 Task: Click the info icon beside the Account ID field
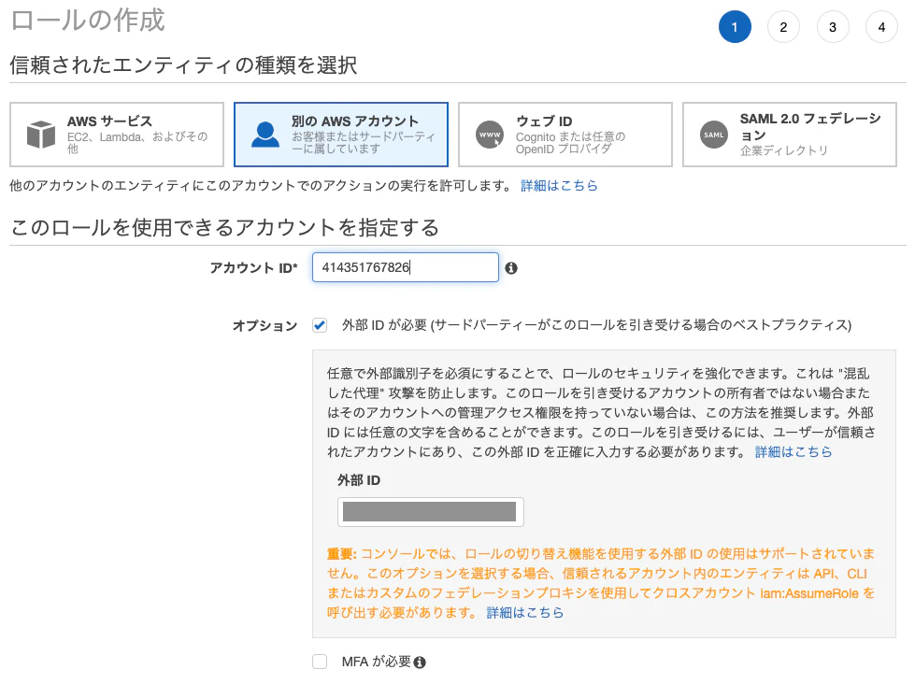pyautogui.click(x=511, y=268)
